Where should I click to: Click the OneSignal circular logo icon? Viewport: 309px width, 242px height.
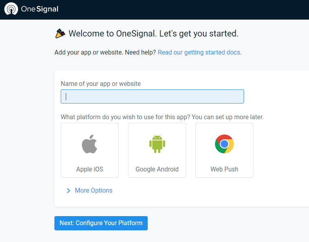(11, 9)
